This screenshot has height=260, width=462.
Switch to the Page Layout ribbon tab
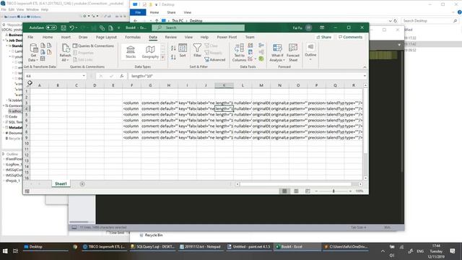coord(106,37)
